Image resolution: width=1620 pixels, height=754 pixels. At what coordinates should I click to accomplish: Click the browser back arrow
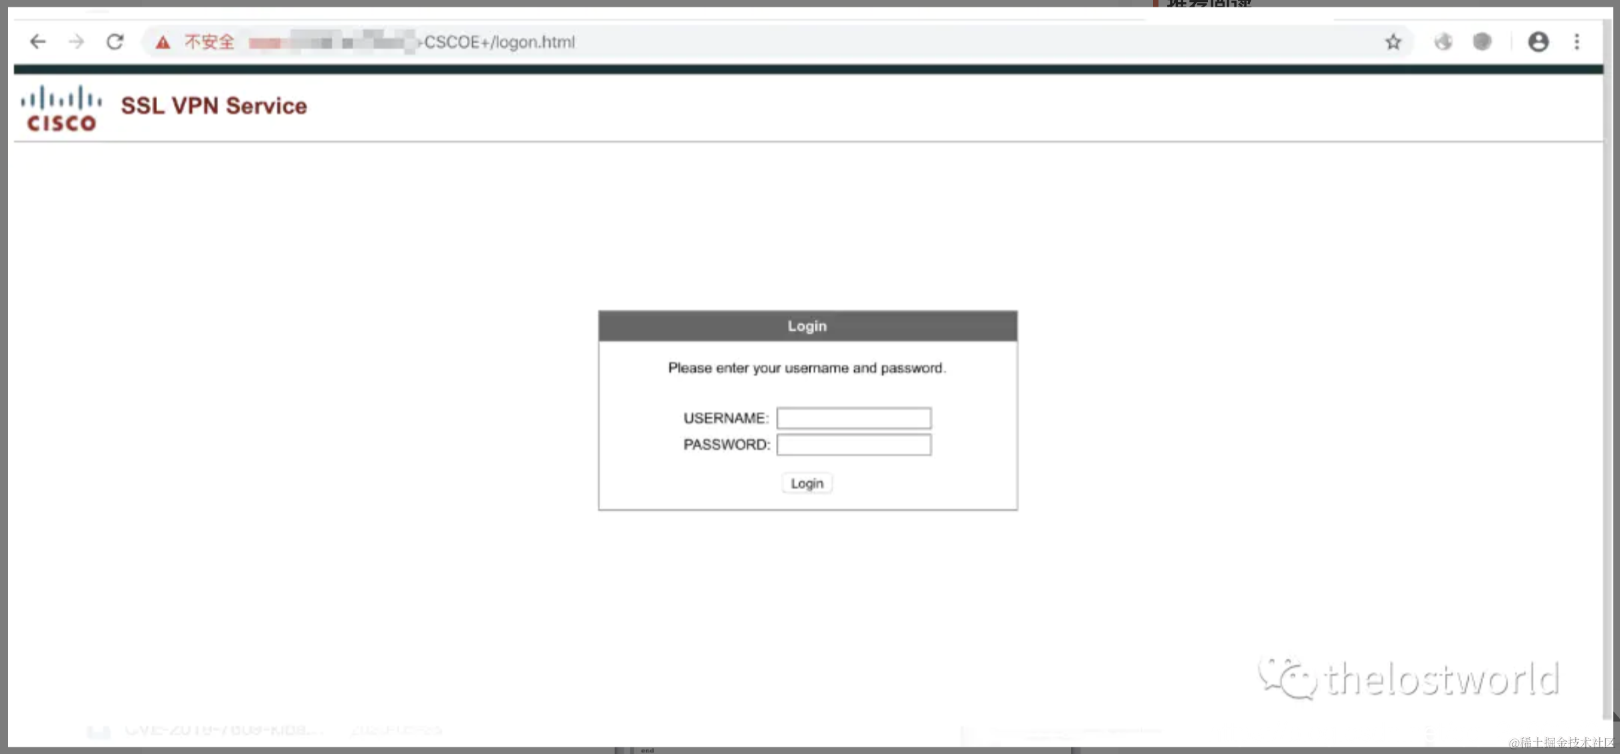pos(37,42)
